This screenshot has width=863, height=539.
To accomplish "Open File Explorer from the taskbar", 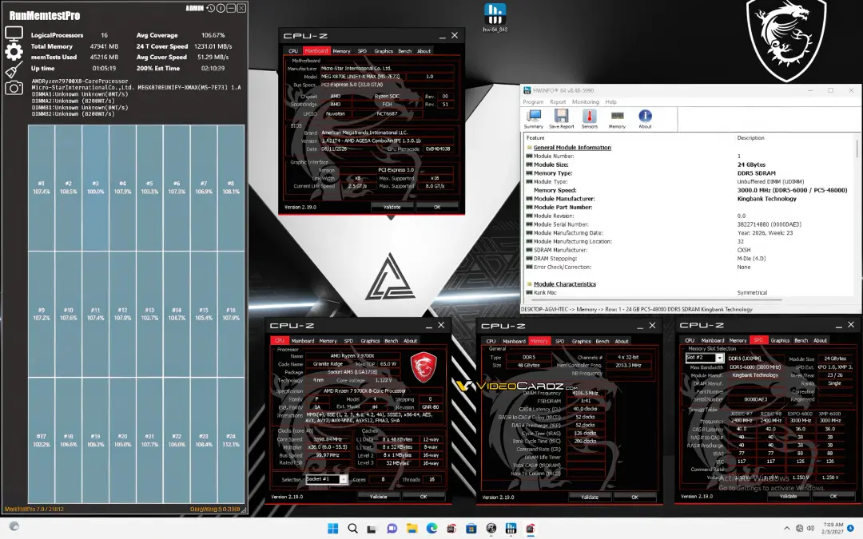I will pyautogui.click(x=412, y=529).
